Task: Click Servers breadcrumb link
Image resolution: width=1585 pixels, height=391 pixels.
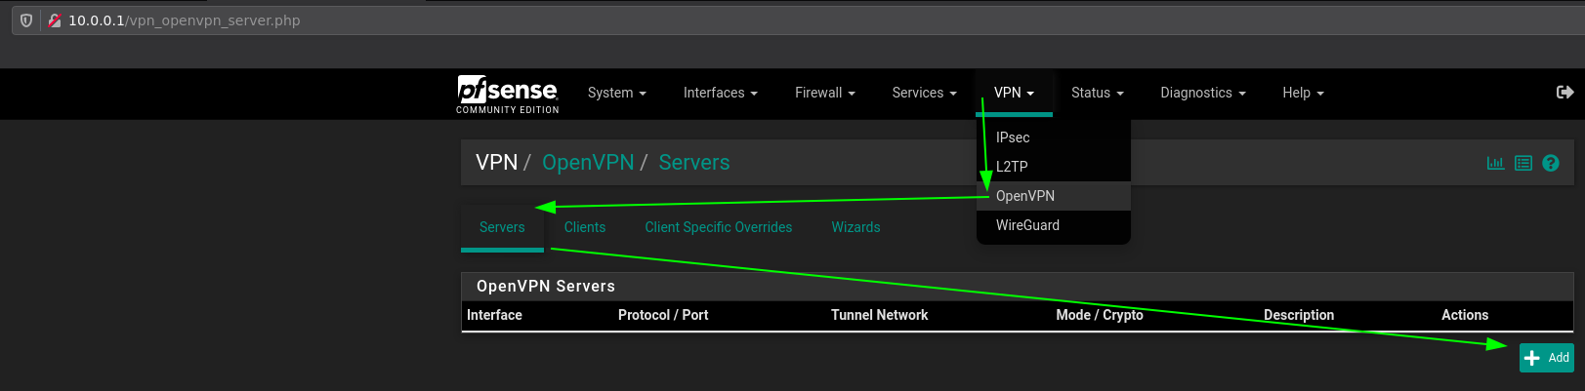Action: 694,163
